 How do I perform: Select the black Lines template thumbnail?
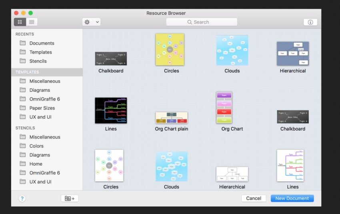pyautogui.click(x=111, y=110)
